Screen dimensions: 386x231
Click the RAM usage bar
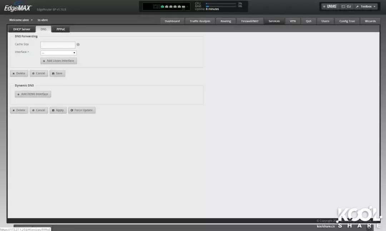coord(221,6)
